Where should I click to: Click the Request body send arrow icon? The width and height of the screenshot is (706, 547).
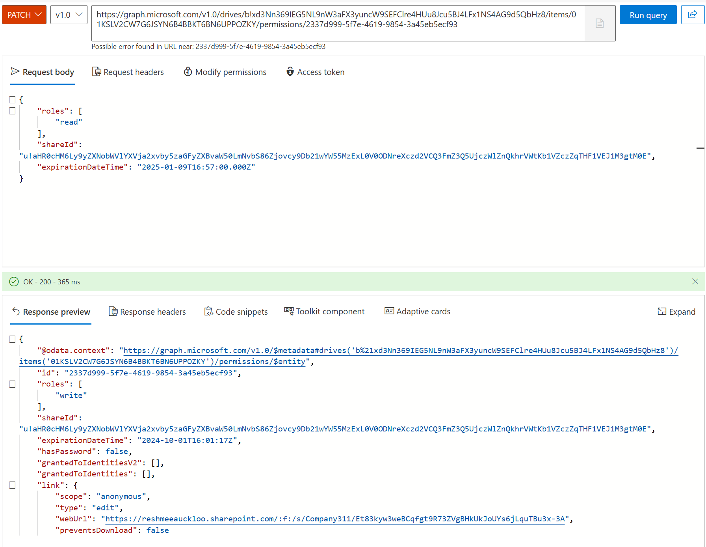[15, 71]
